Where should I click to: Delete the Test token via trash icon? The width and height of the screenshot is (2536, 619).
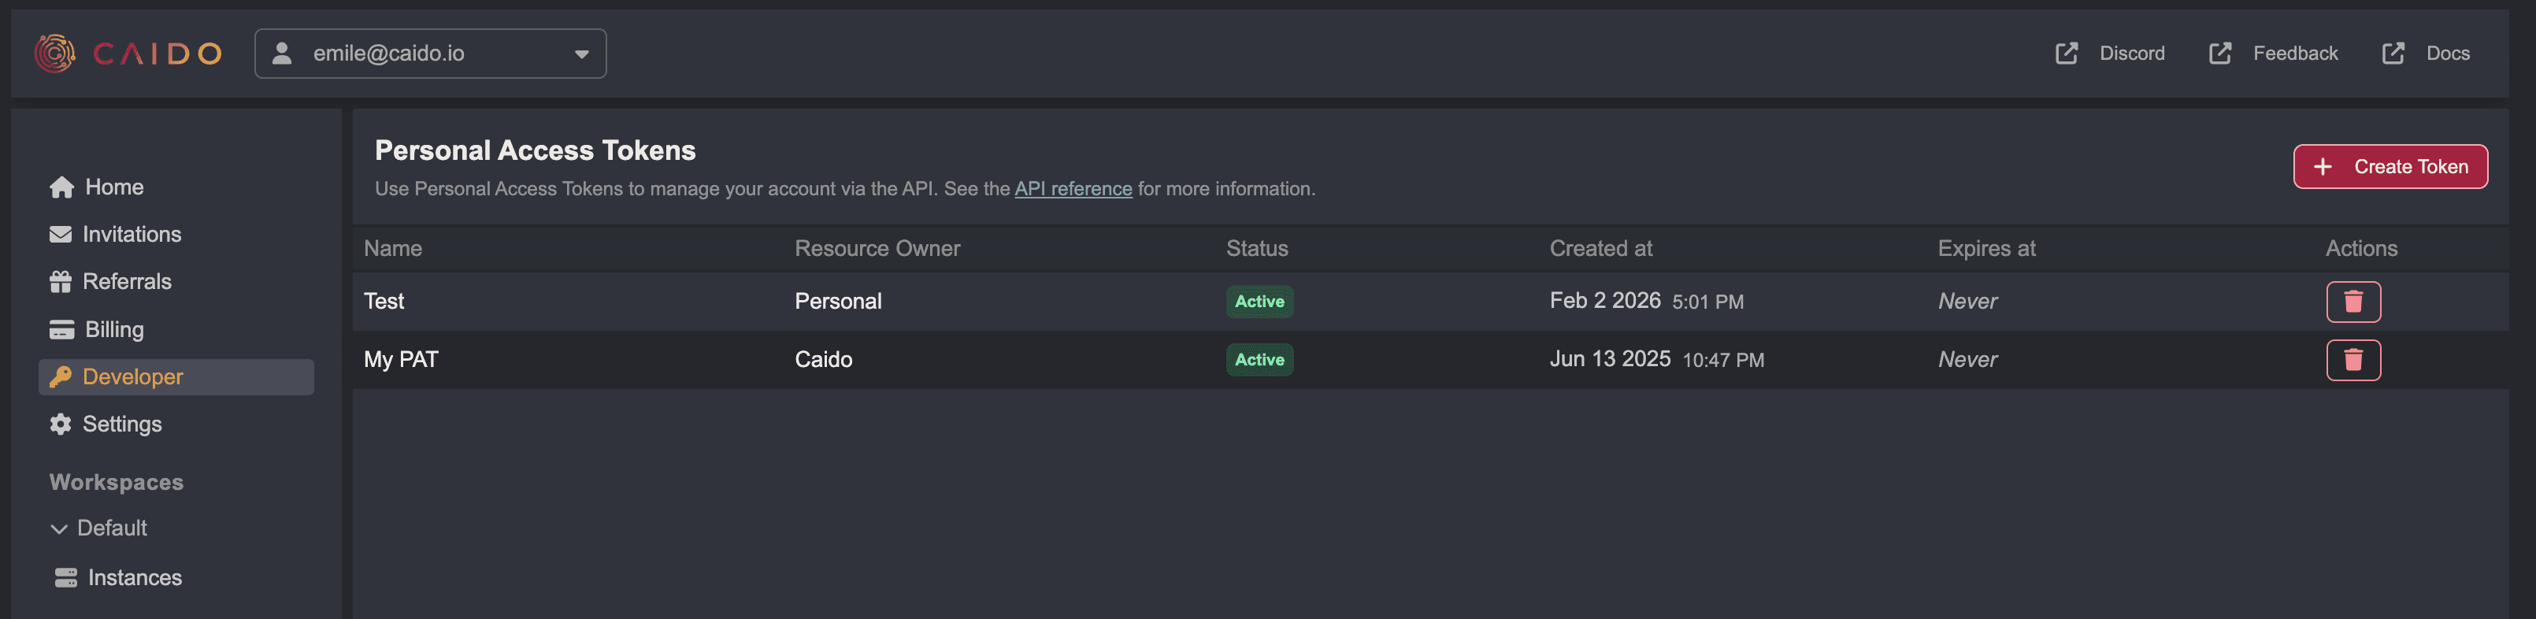(x=2352, y=301)
